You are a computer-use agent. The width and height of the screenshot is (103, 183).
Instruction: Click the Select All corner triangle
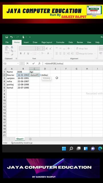pos(5,69)
